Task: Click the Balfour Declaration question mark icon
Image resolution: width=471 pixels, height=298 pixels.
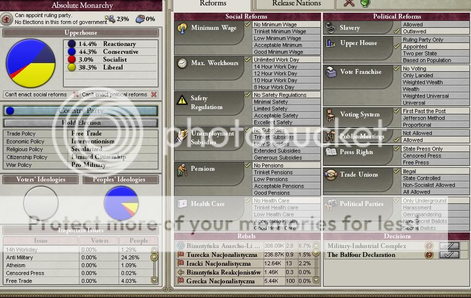Action: point(429,255)
